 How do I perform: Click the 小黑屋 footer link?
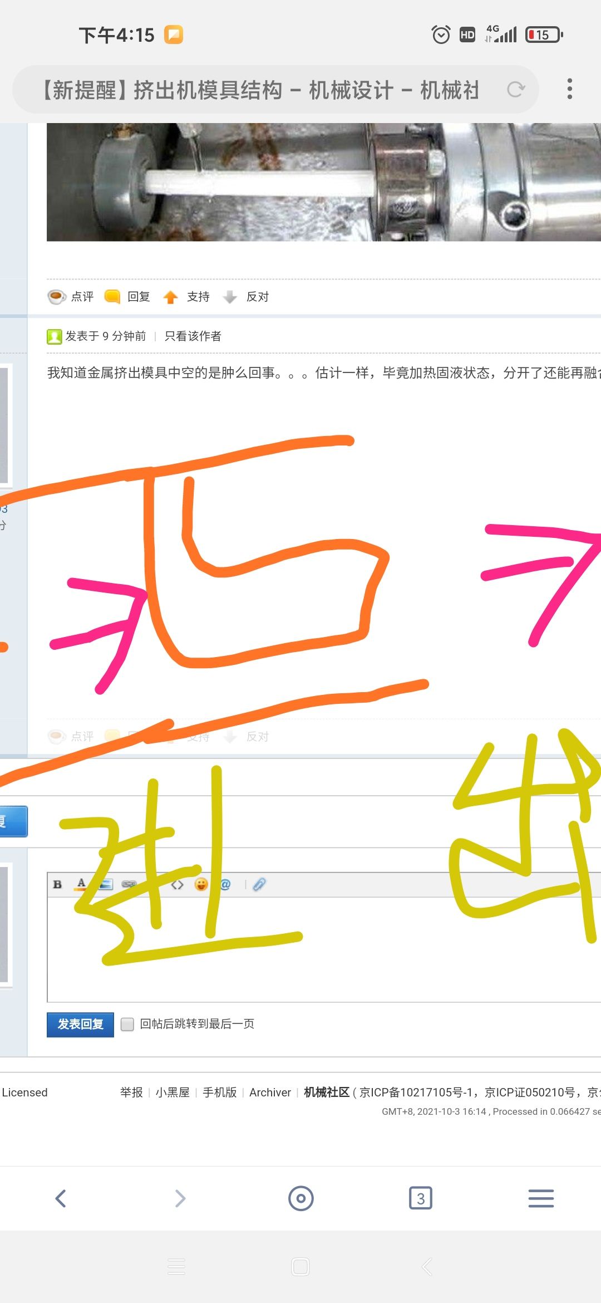click(x=173, y=1093)
